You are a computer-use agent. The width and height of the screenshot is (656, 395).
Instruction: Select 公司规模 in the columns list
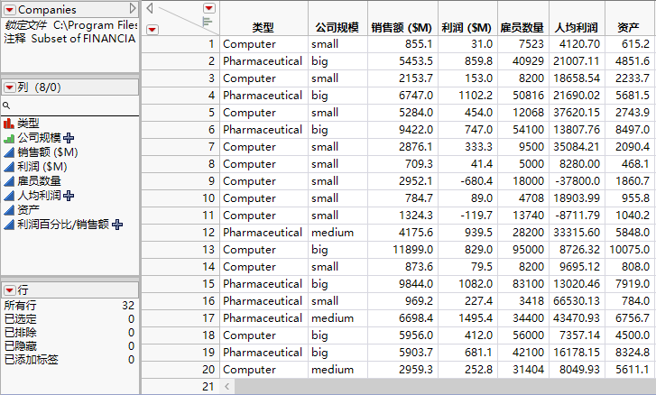point(39,138)
